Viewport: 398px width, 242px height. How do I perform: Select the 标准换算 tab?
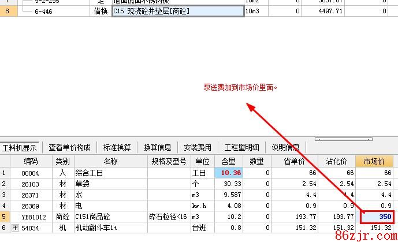point(117,147)
